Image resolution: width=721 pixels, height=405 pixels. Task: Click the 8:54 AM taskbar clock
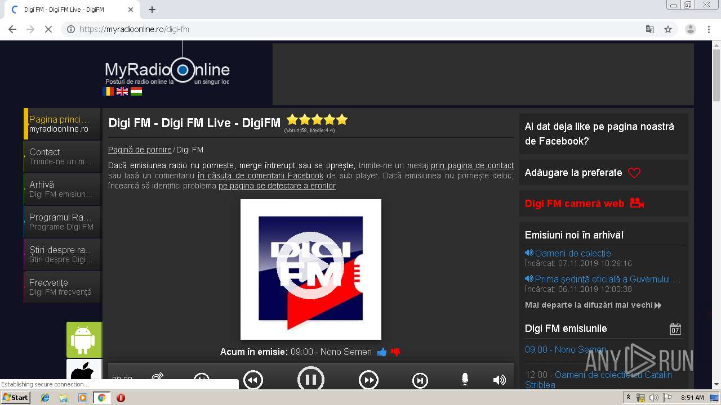[x=692, y=398]
